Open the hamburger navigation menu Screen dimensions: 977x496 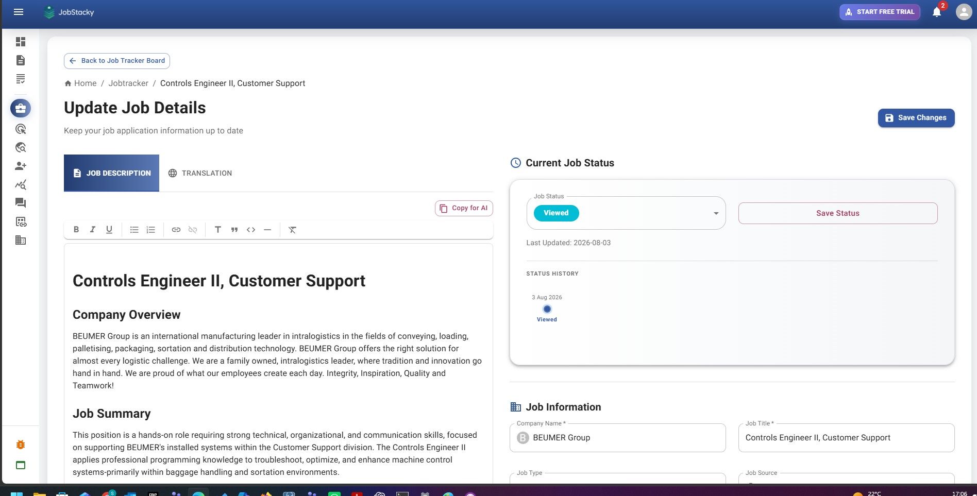pos(19,12)
